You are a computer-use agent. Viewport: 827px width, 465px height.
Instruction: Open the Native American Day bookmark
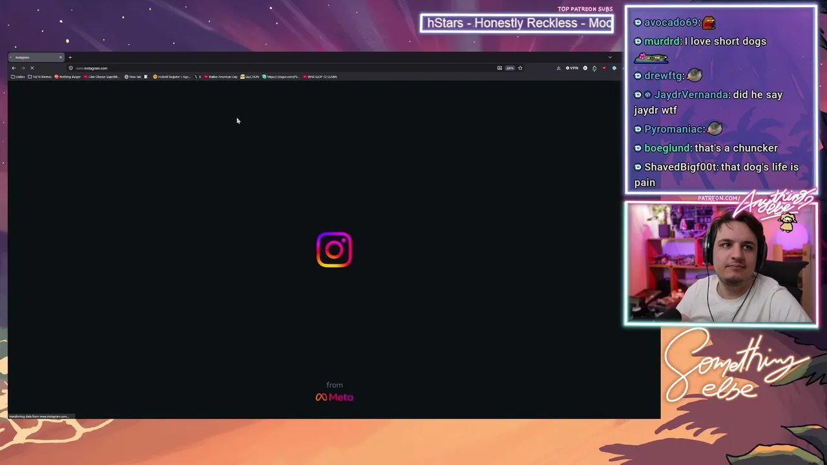click(x=222, y=77)
